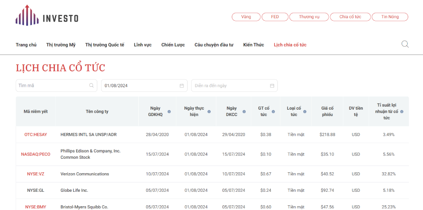Open the site search magnifier icon
The height and width of the screenshot is (210, 423).
pos(405,44)
